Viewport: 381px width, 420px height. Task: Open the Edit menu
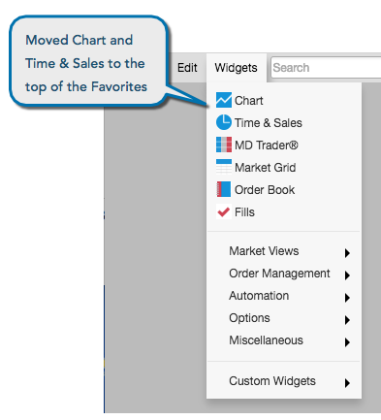pyautogui.click(x=187, y=68)
